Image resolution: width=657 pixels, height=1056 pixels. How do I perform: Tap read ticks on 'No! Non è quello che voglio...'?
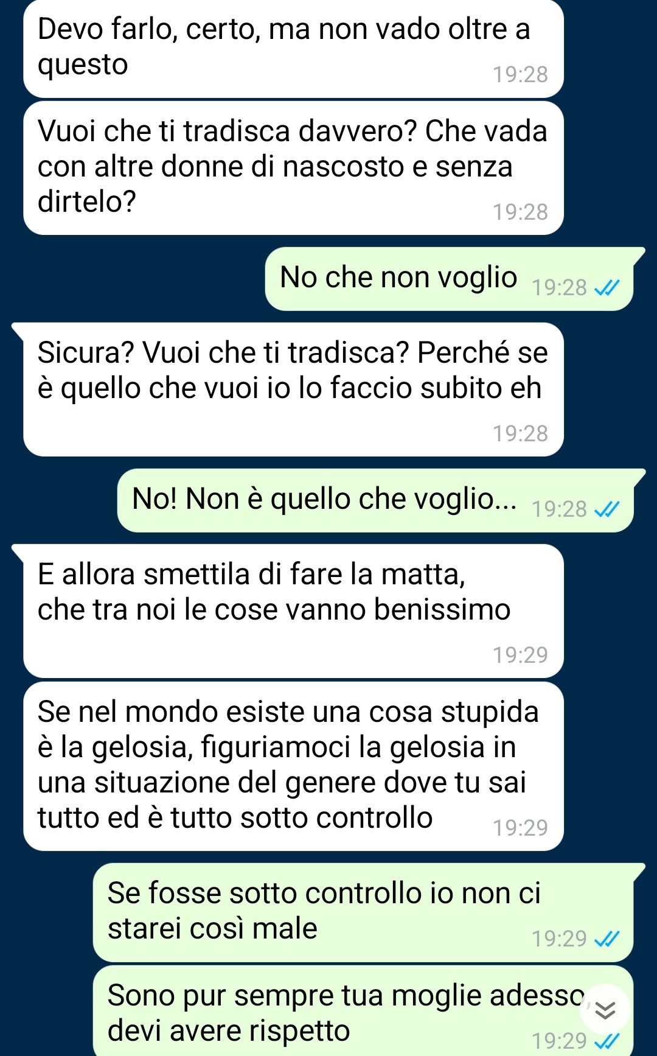(x=607, y=509)
